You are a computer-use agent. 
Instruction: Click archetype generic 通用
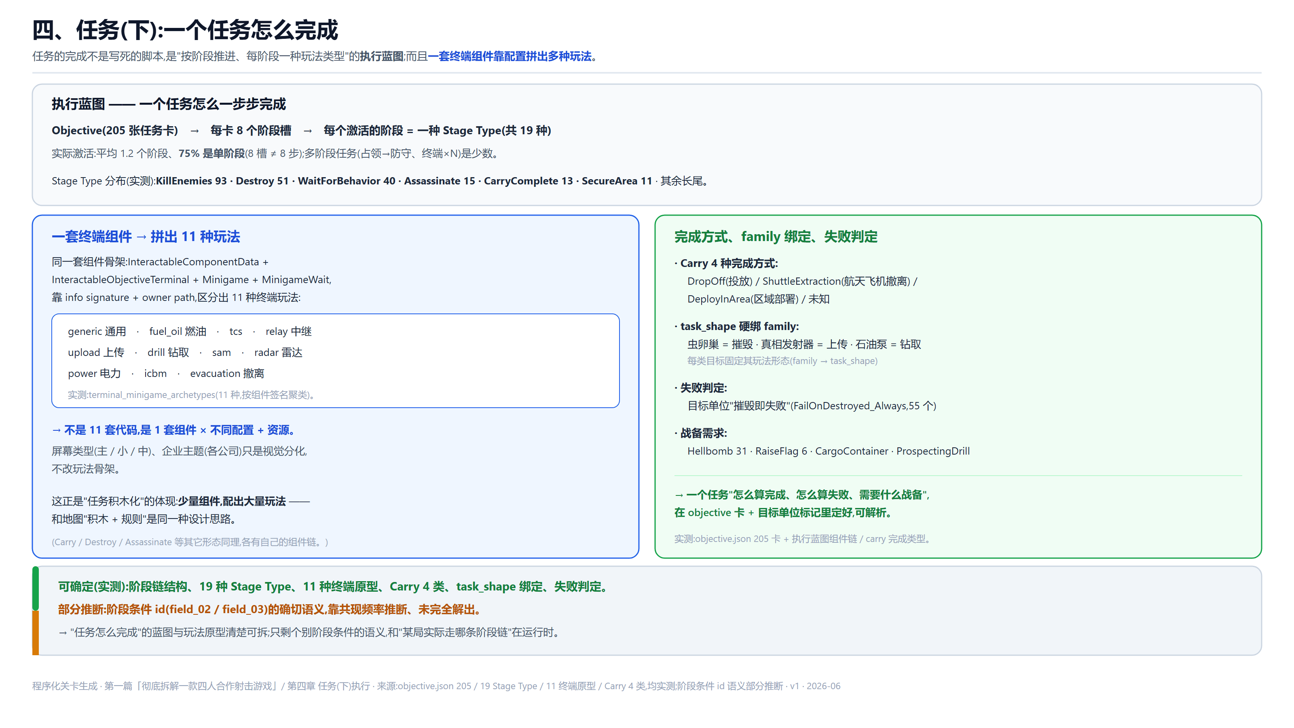pos(97,332)
